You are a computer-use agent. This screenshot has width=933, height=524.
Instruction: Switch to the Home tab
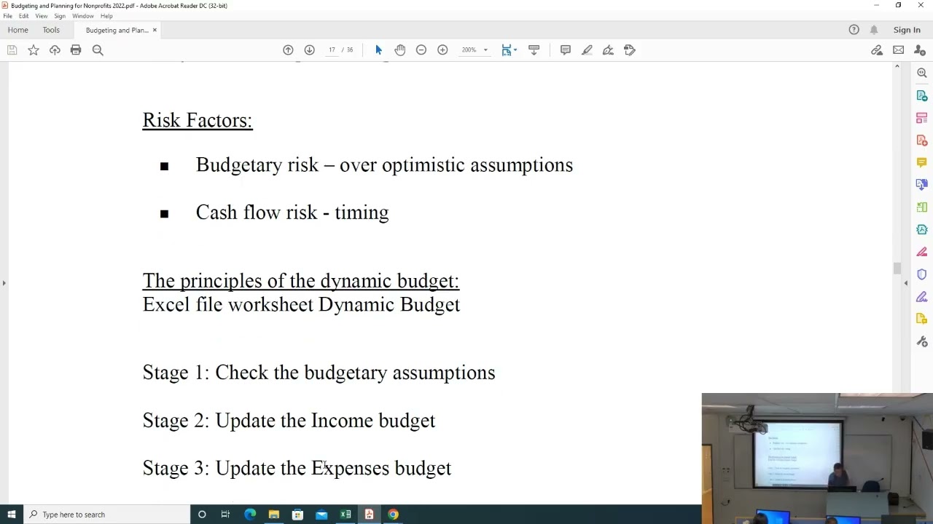click(18, 30)
